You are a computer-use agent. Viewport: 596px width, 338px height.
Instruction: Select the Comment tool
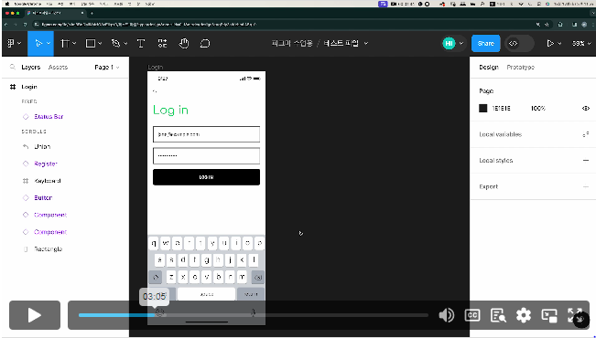coord(205,44)
